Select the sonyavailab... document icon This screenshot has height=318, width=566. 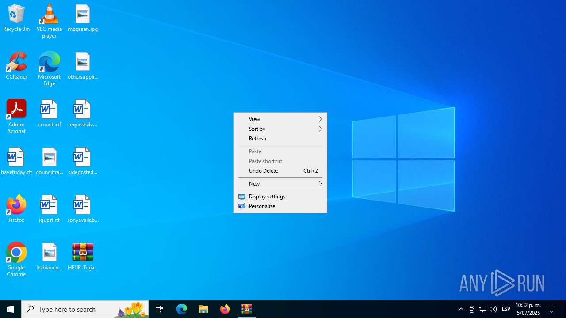tap(83, 209)
